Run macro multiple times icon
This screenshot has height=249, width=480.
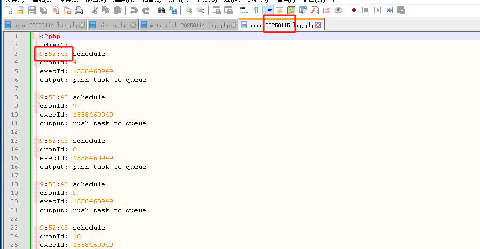[x=389, y=10]
